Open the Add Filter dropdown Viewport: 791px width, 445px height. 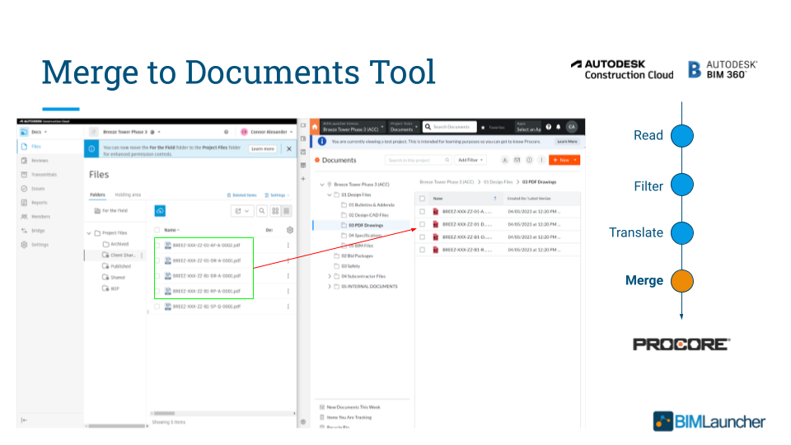[470, 160]
